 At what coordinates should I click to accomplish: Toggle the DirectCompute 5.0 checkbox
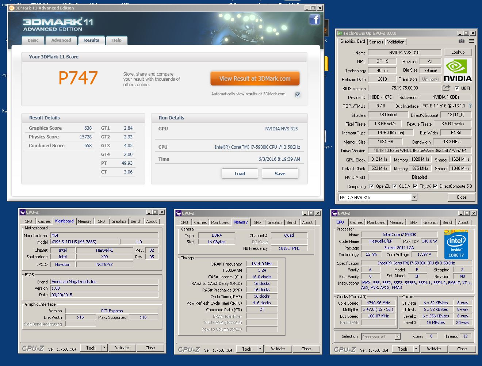pos(435,186)
